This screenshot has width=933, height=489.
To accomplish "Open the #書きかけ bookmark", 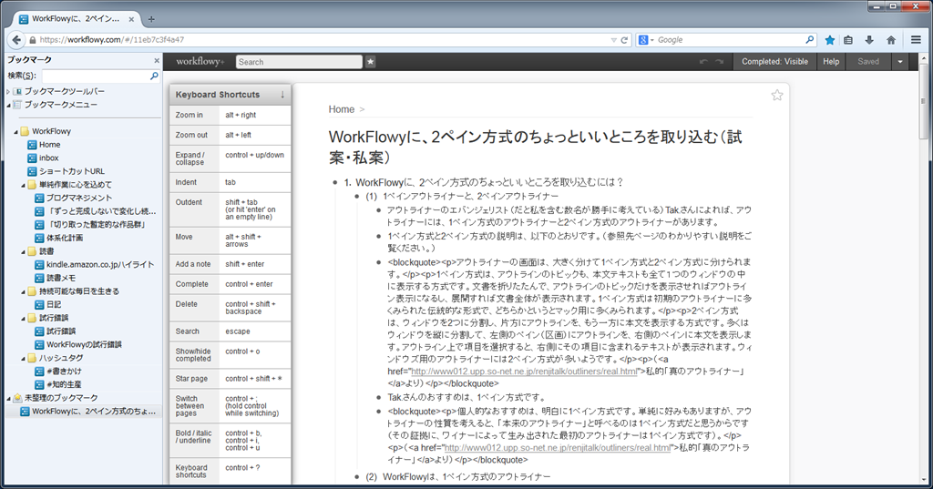I will [x=58, y=372].
